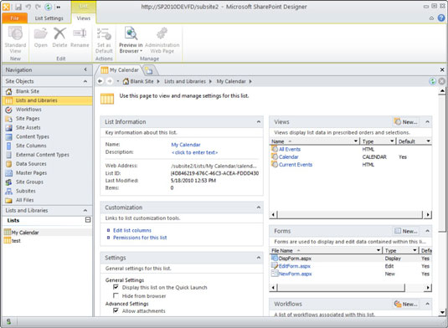The height and width of the screenshot is (328, 448).
Task: Open NewForm.aspx in the Forms list
Action: click(x=295, y=274)
